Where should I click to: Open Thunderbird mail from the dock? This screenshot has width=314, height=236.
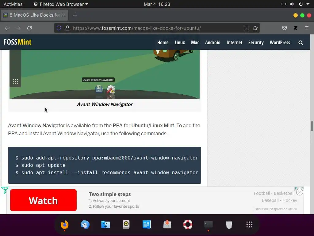click(85, 224)
